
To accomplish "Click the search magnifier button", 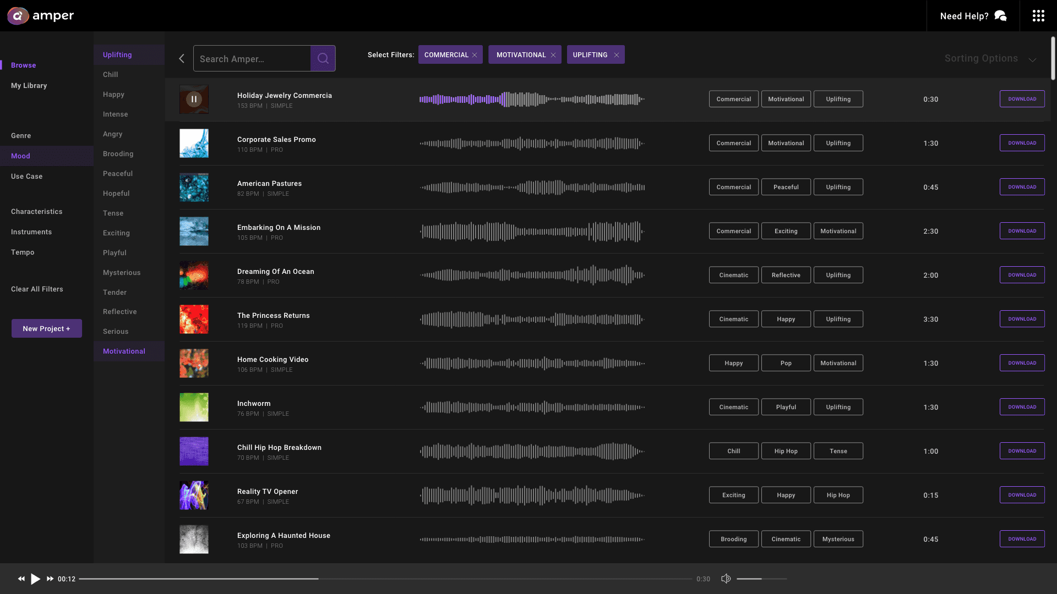I will 323,58.
